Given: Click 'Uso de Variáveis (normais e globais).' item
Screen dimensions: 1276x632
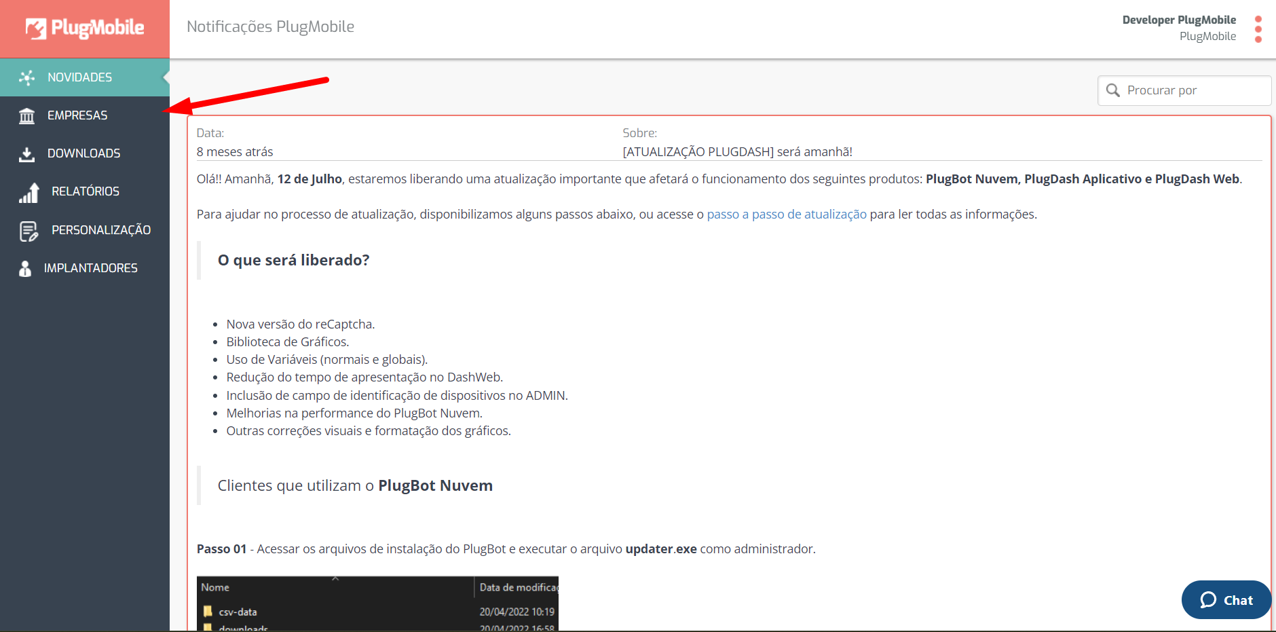Looking at the screenshot, I should click(327, 360).
